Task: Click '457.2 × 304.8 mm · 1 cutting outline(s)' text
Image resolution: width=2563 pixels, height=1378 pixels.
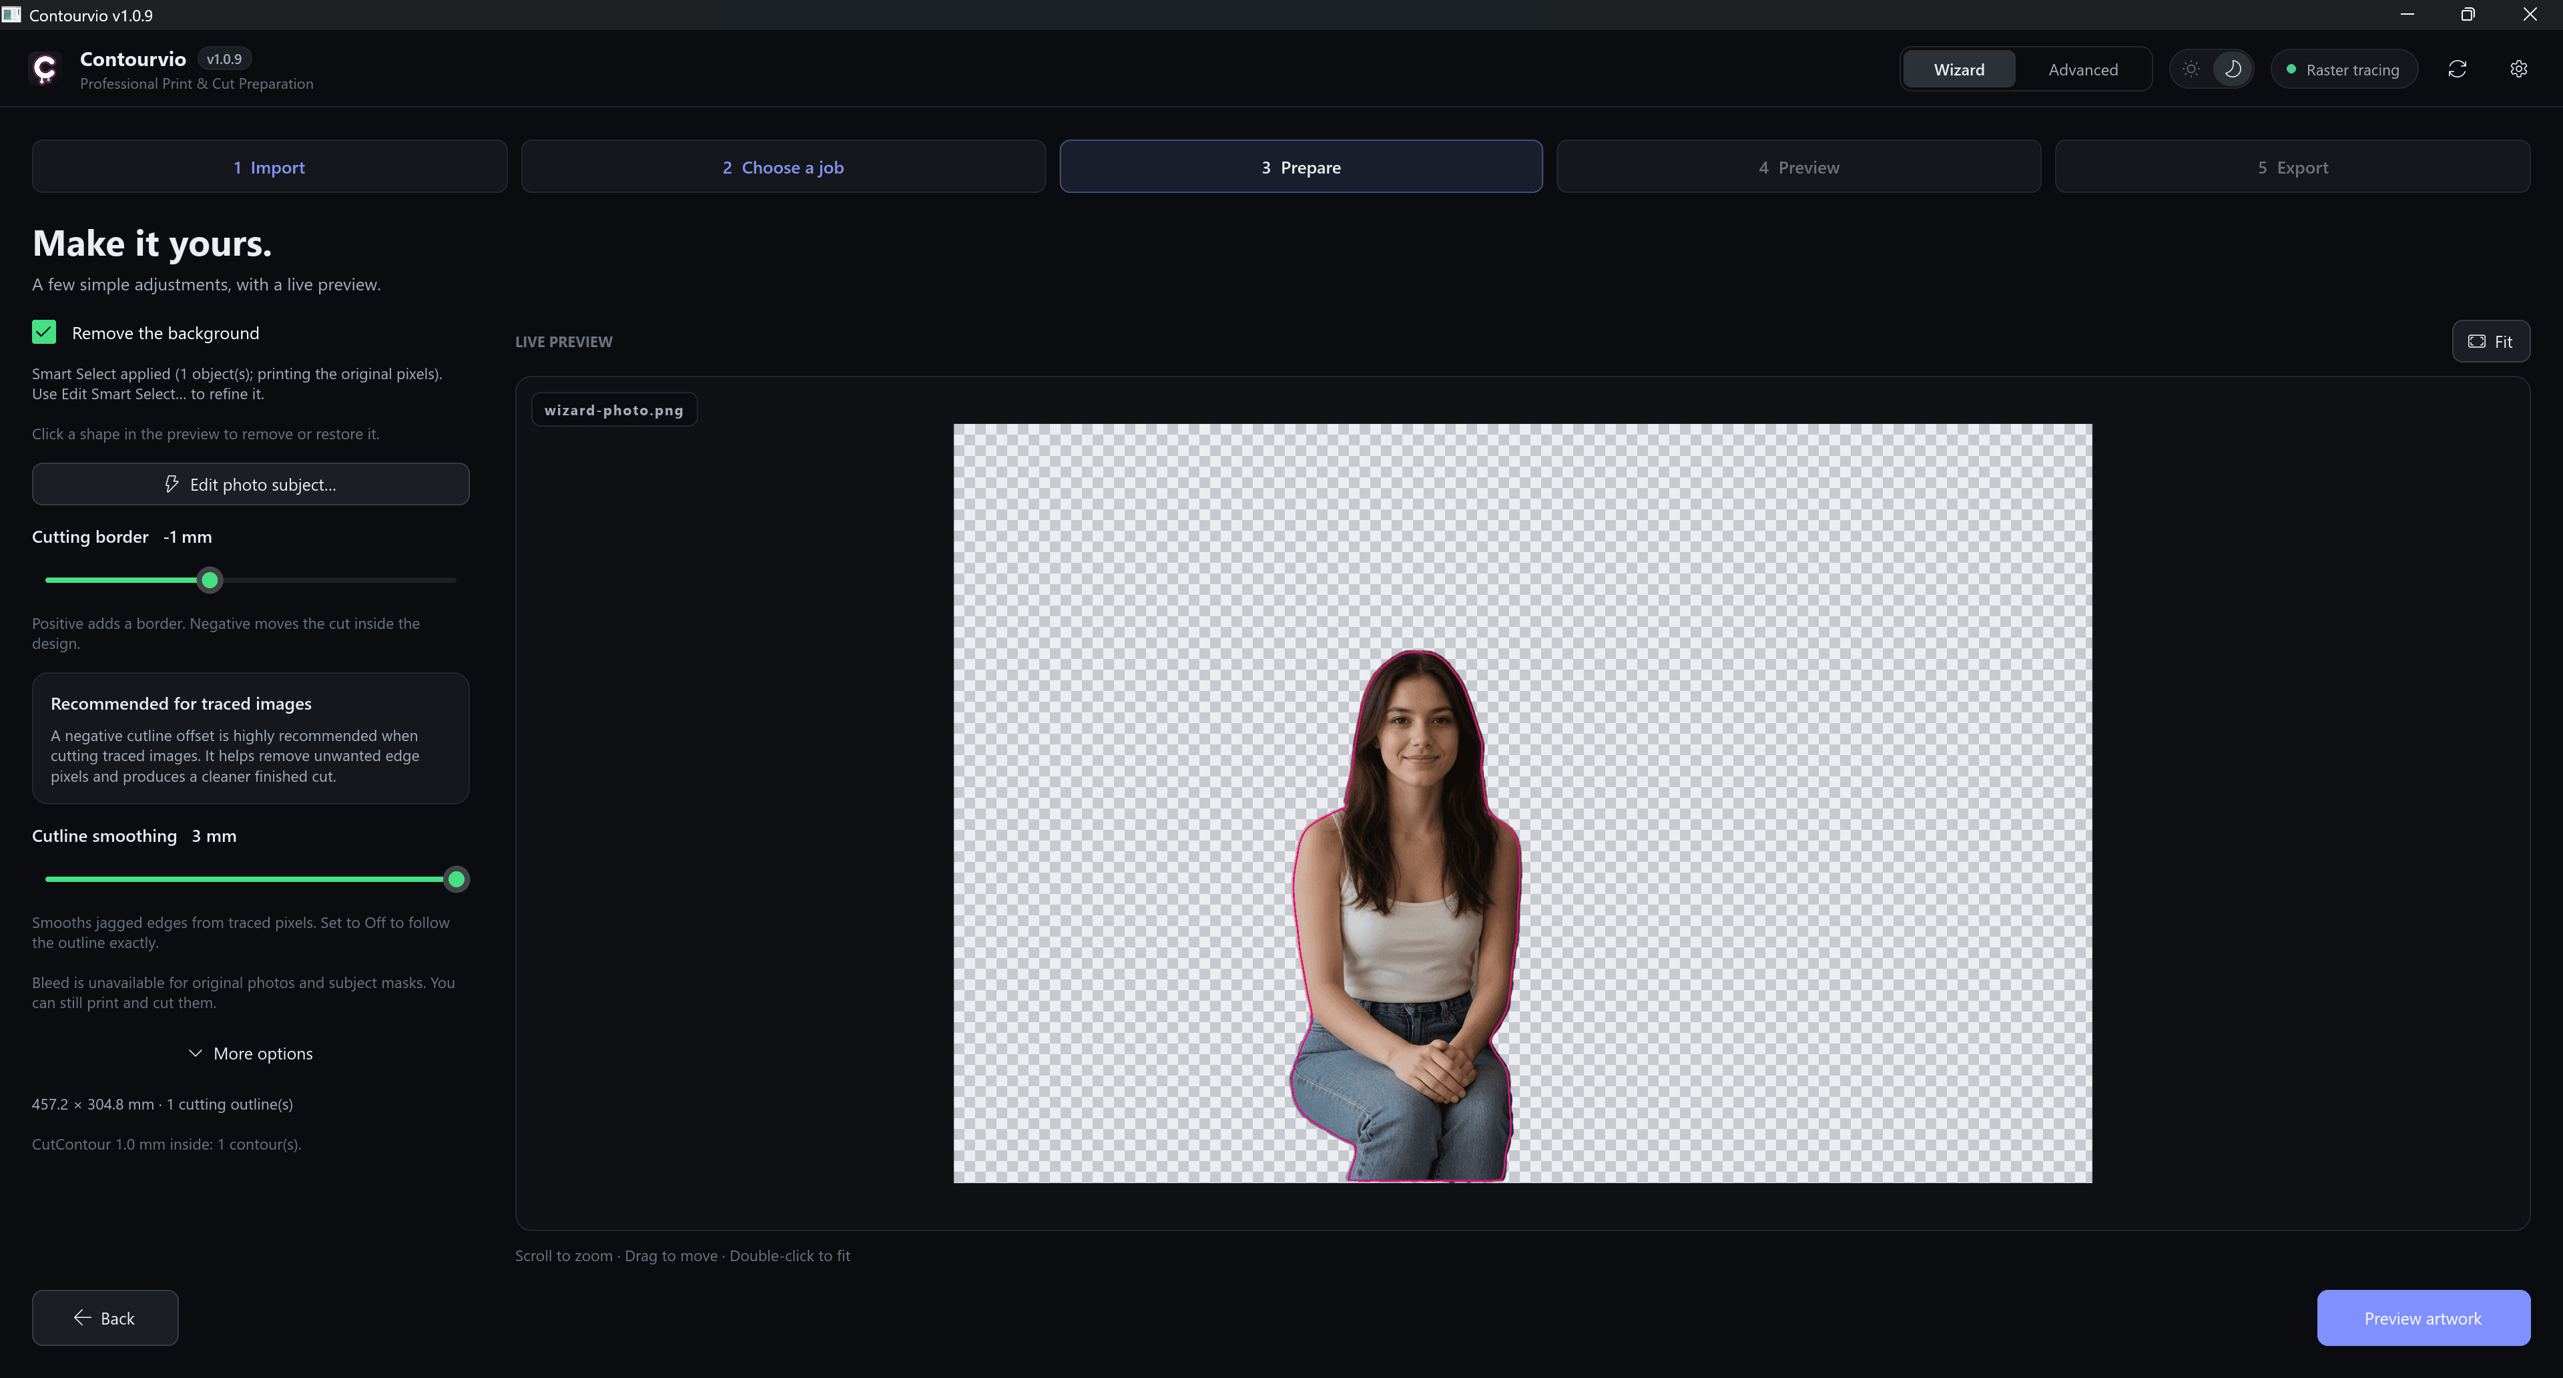Action: click(162, 1104)
